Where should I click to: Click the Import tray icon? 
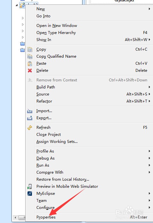point(30,111)
